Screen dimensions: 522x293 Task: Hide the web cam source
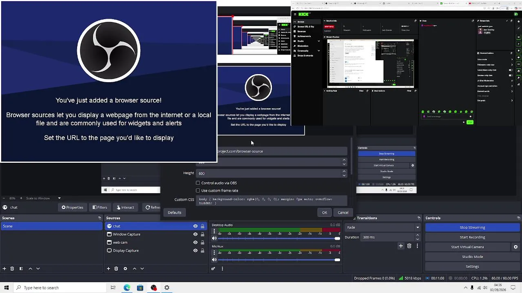195,243
